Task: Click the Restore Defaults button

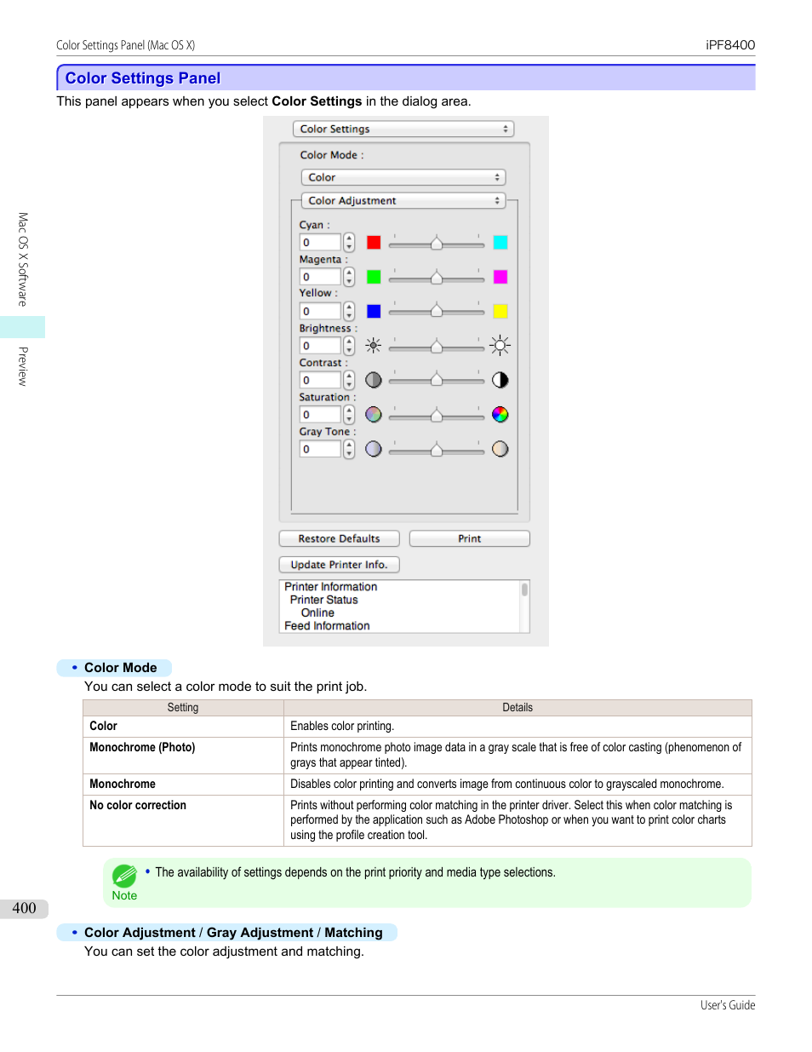Action: [339, 539]
